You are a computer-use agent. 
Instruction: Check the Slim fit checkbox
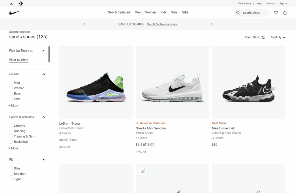click(10, 168)
